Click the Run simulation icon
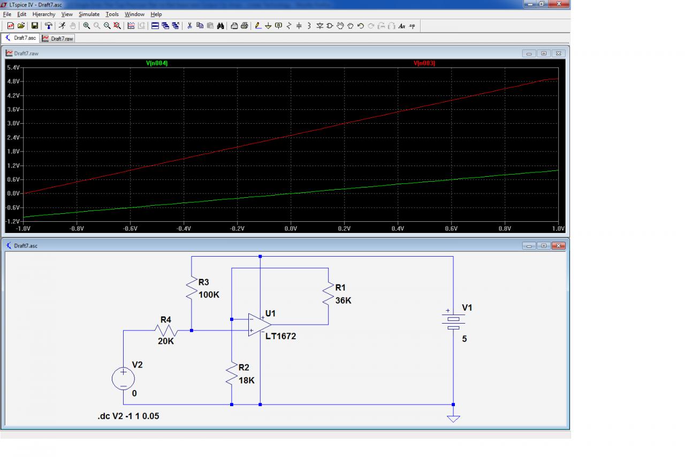This screenshot has height=457, width=685. pos(62,26)
